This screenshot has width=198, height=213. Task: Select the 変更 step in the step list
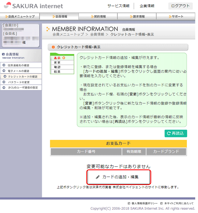coord(57,62)
